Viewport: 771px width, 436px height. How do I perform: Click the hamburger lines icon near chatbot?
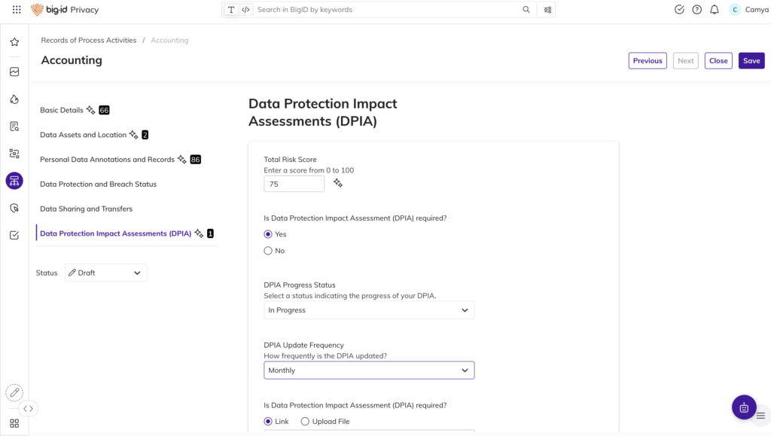pyautogui.click(x=760, y=416)
